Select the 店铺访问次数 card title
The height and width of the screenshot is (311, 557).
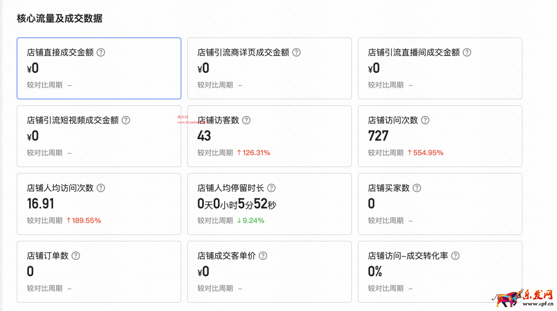[393, 120]
